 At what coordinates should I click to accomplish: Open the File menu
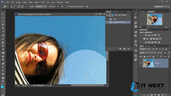(x=8, y=2)
